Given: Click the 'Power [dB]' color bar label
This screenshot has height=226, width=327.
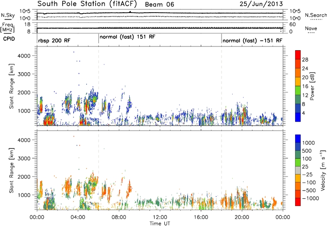Looking at the screenshot, I should [312, 86].
